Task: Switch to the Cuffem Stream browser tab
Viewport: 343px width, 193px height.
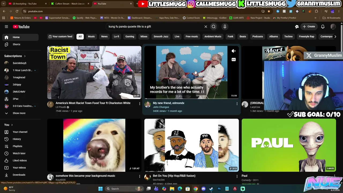Action: (70, 4)
